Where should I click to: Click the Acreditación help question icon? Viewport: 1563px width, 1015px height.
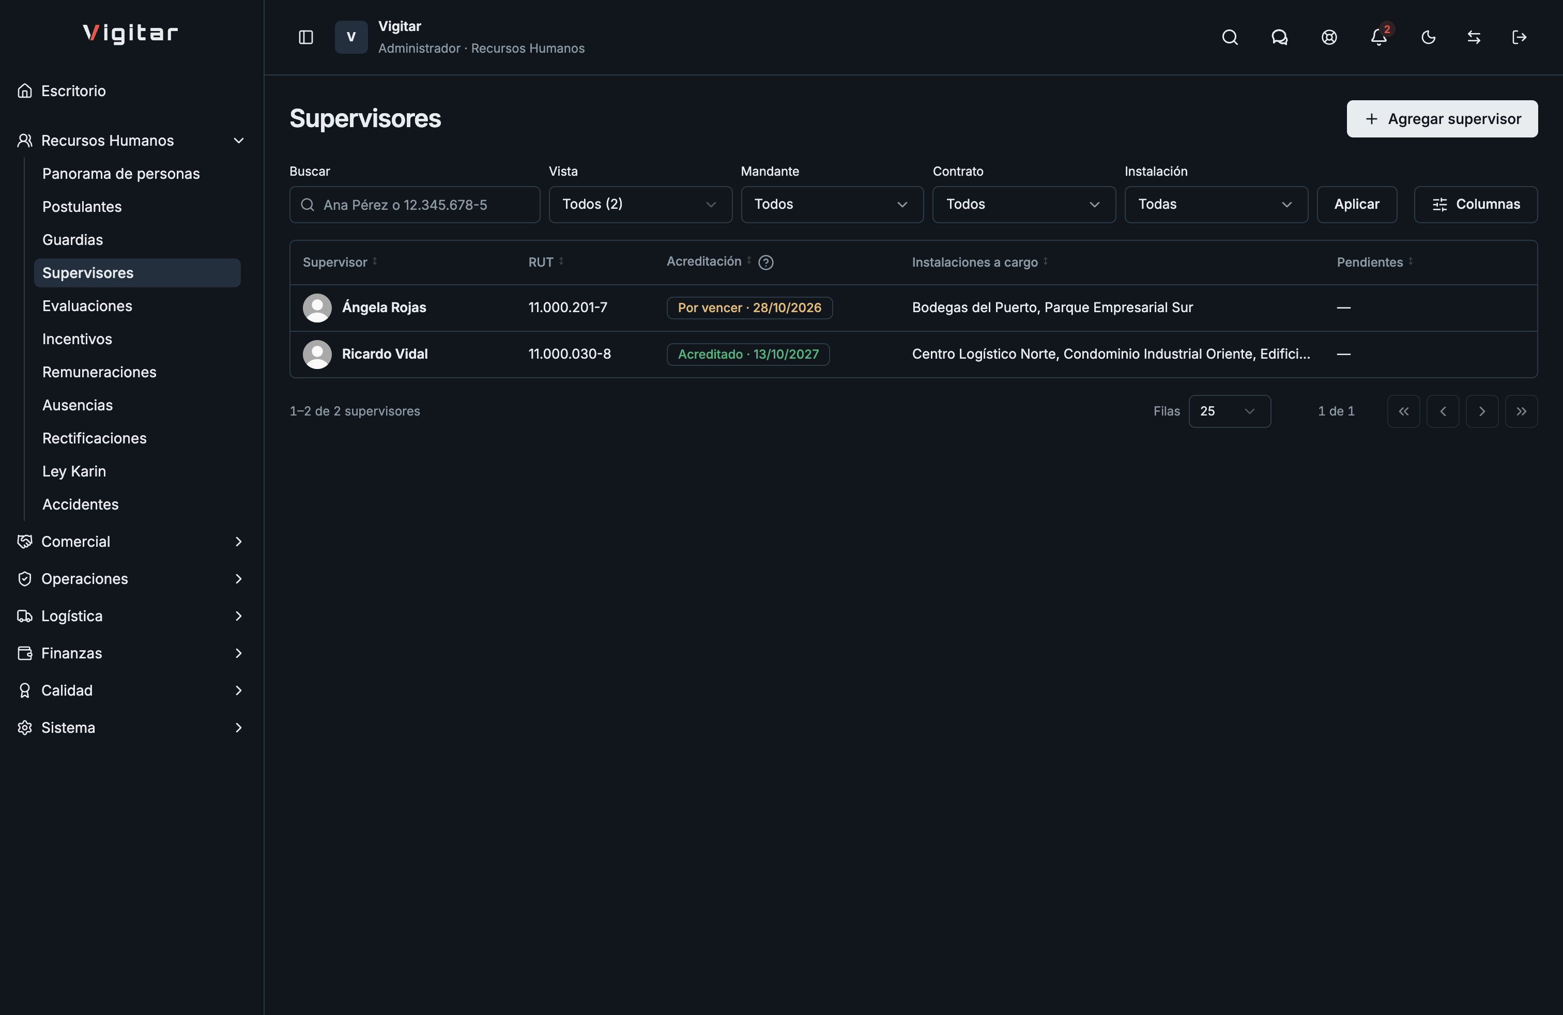click(766, 263)
